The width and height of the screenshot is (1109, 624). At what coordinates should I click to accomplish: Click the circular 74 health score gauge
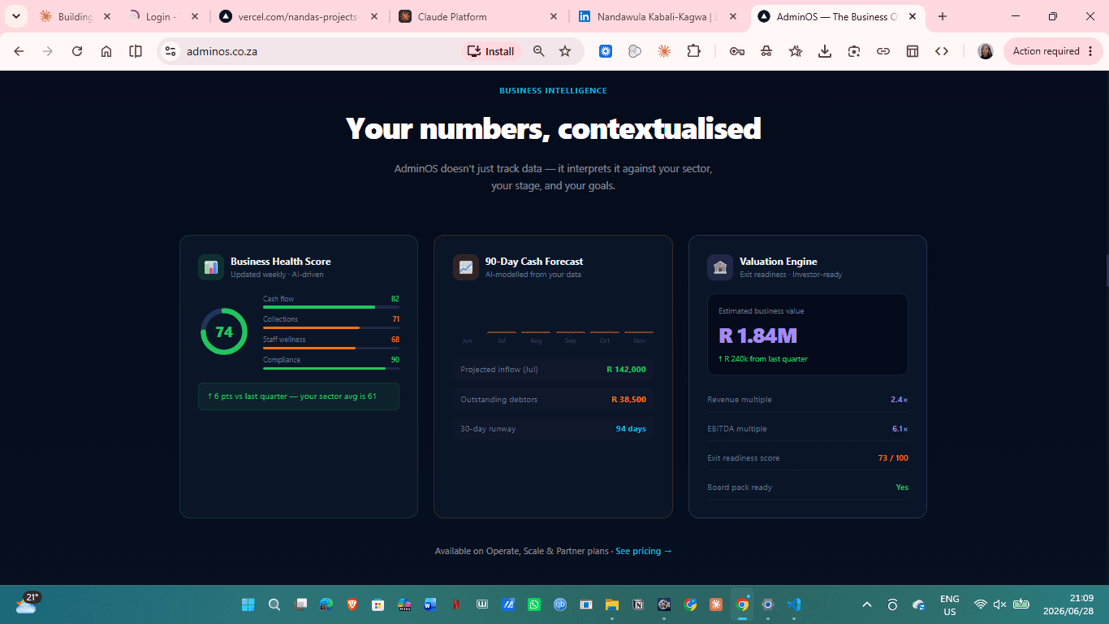tap(224, 331)
